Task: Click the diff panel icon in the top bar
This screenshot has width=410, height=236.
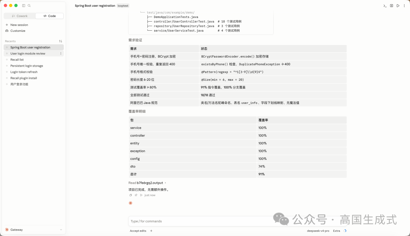Action: coord(391,6)
